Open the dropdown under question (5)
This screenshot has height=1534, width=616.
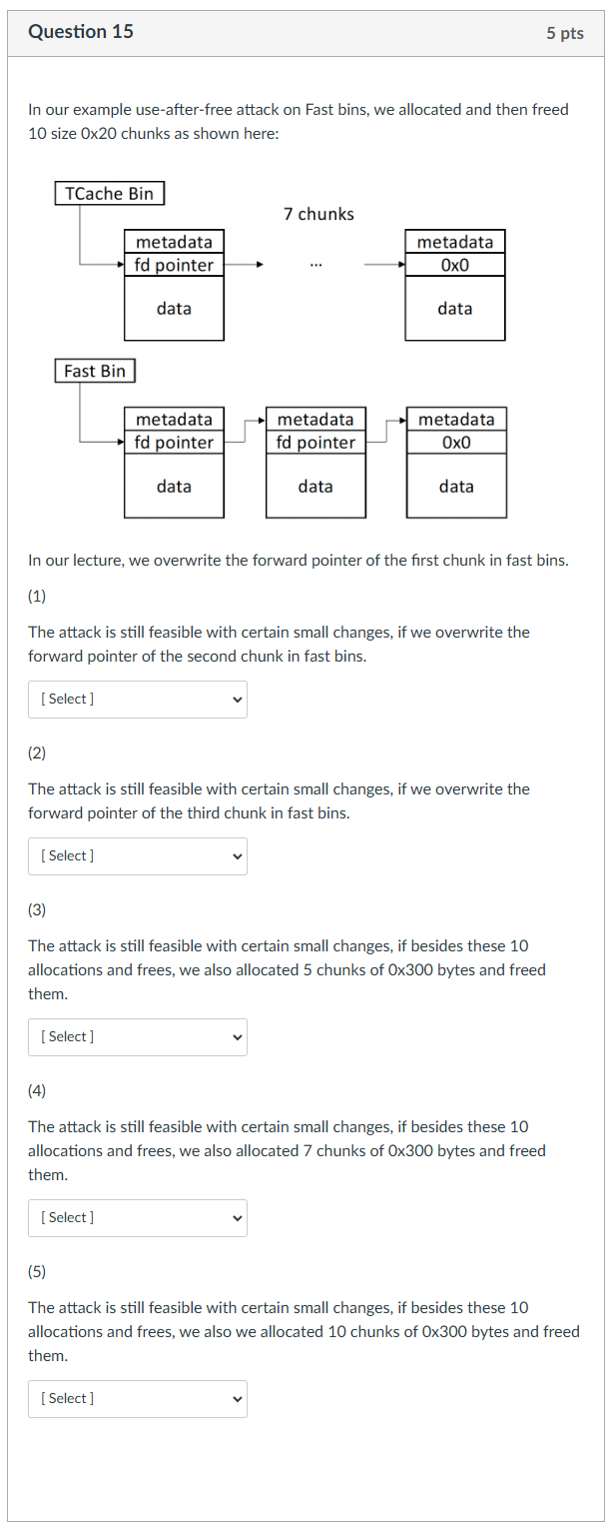[x=137, y=1398]
